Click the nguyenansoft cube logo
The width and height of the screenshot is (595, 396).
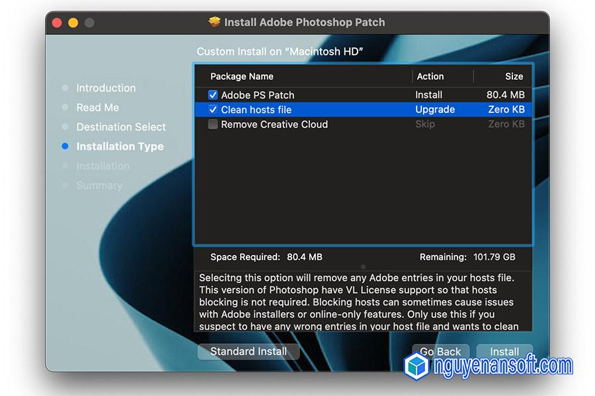click(x=417, y=366)
